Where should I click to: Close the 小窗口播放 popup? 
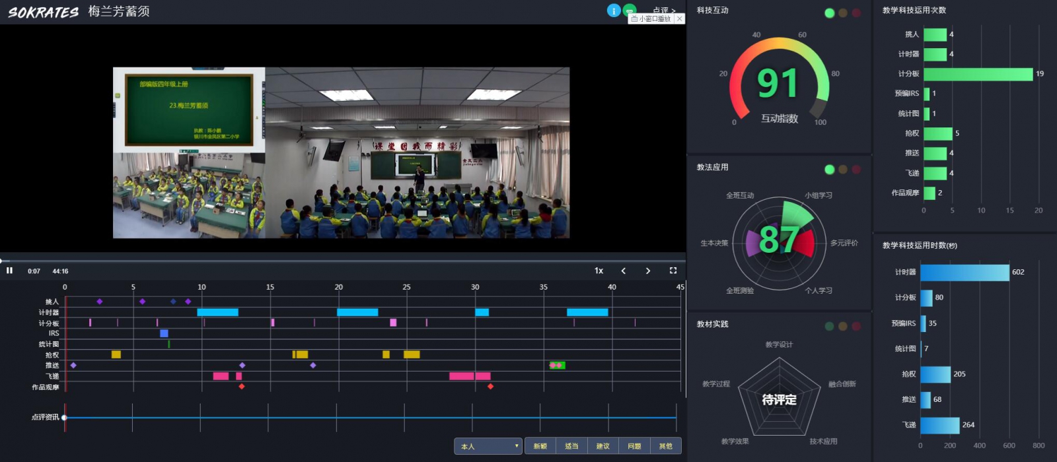679,19
